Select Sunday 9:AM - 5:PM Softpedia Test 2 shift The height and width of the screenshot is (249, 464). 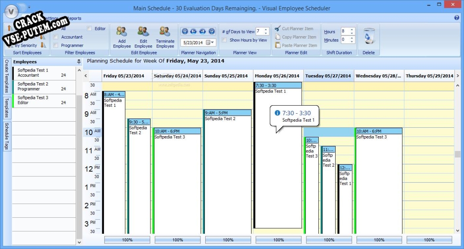(227, 171)
